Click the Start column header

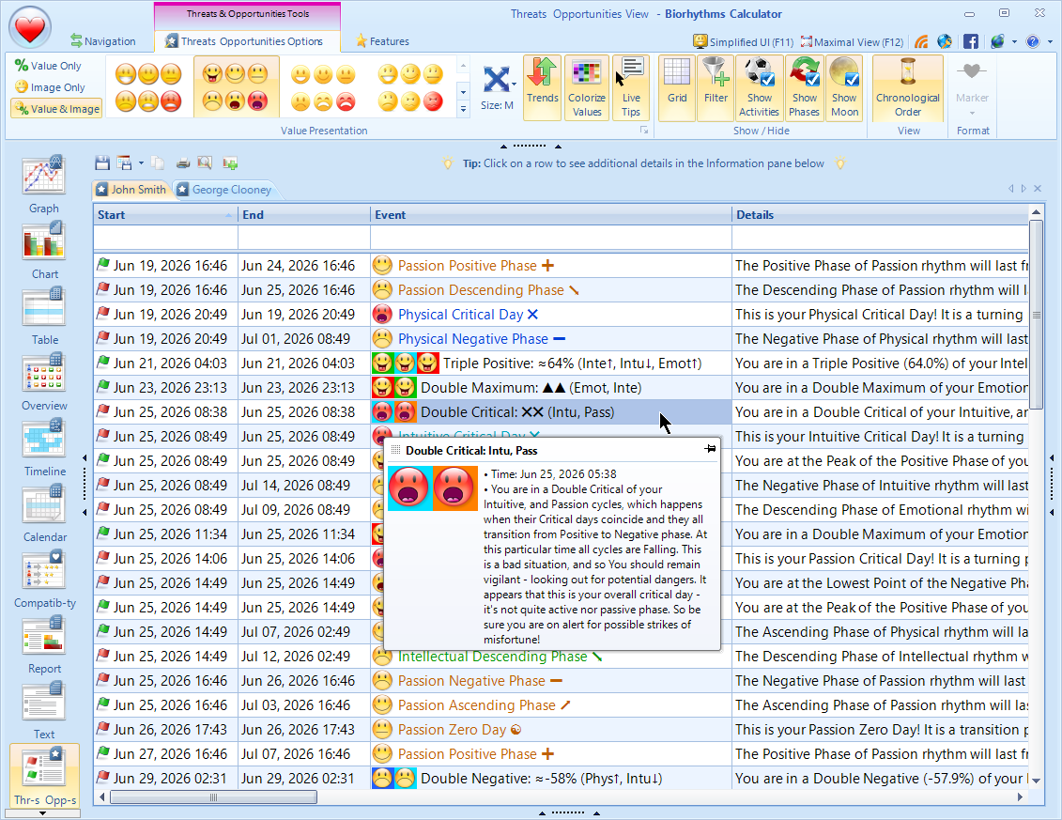click(165, 215)
